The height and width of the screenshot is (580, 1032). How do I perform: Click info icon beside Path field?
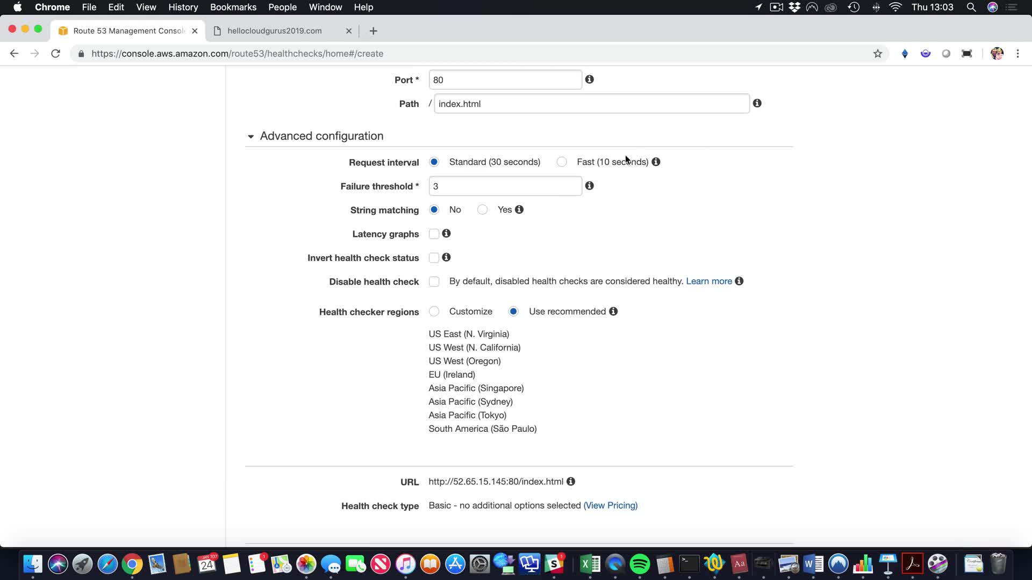tap(757, 103)
